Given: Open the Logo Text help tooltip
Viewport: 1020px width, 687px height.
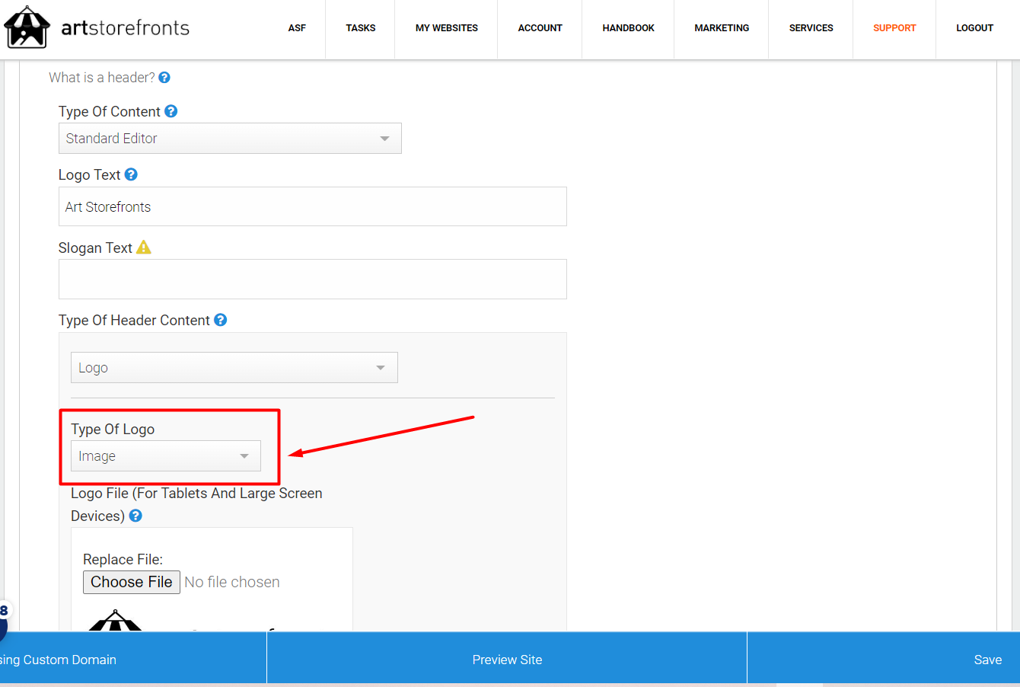Looking at the screenshot, I should click(131, 174).
